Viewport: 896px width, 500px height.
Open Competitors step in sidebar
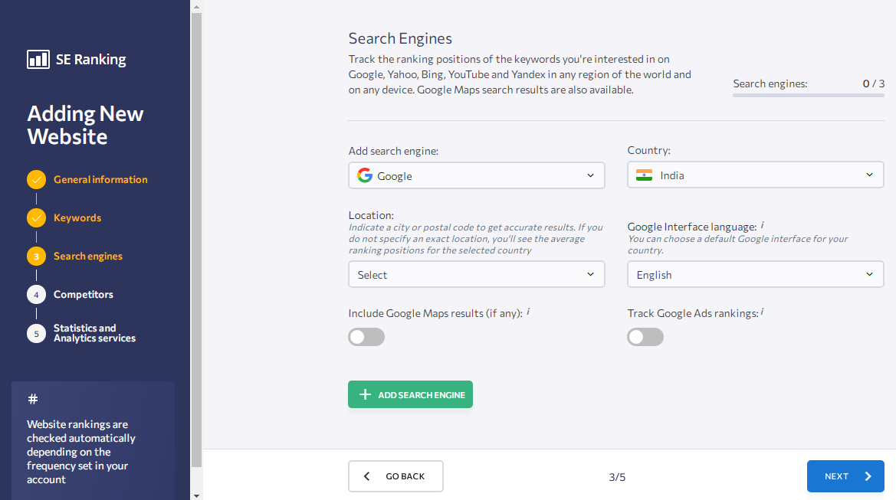coord(84,295)
